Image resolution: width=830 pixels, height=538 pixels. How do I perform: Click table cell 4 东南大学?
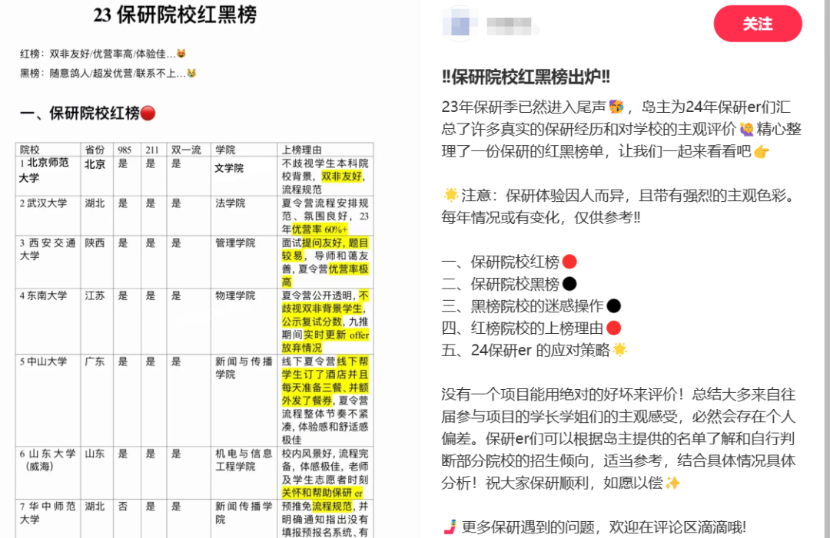tap(48, 322)
